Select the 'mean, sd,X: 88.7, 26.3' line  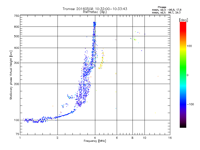click(166, 12)
